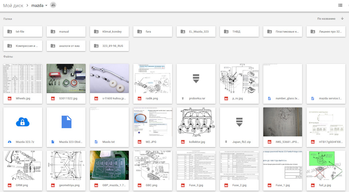The height and width of the screenshot is (192, 349).
Task: Open the EL_Mazda_323 folder
Action: coord(196,31)
